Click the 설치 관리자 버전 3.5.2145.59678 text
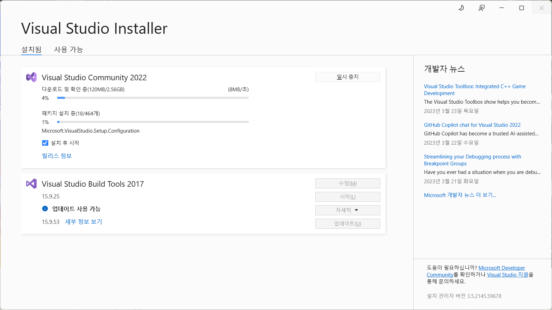 click(x=464, y=296)
